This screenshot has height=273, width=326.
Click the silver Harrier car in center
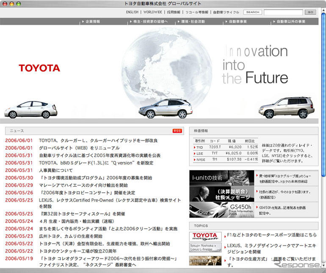click(166, 108)
